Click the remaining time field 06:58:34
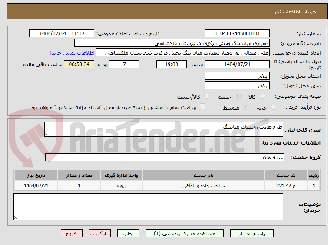This screenshot has height=245, width=328. tap(79, 64)
